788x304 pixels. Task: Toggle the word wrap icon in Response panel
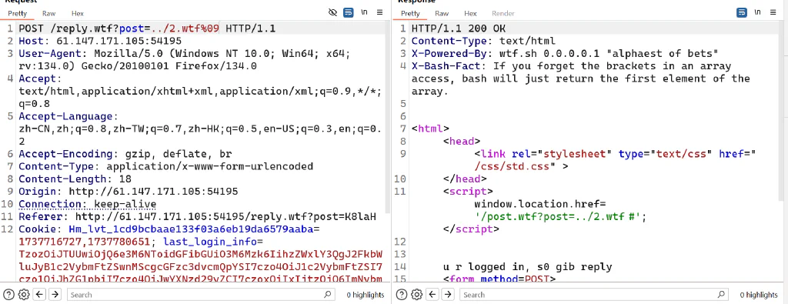pyautogui.click(x=742, y=12)
